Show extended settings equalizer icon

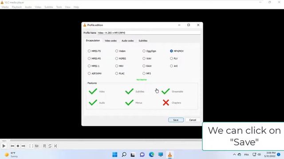[36, 146]
